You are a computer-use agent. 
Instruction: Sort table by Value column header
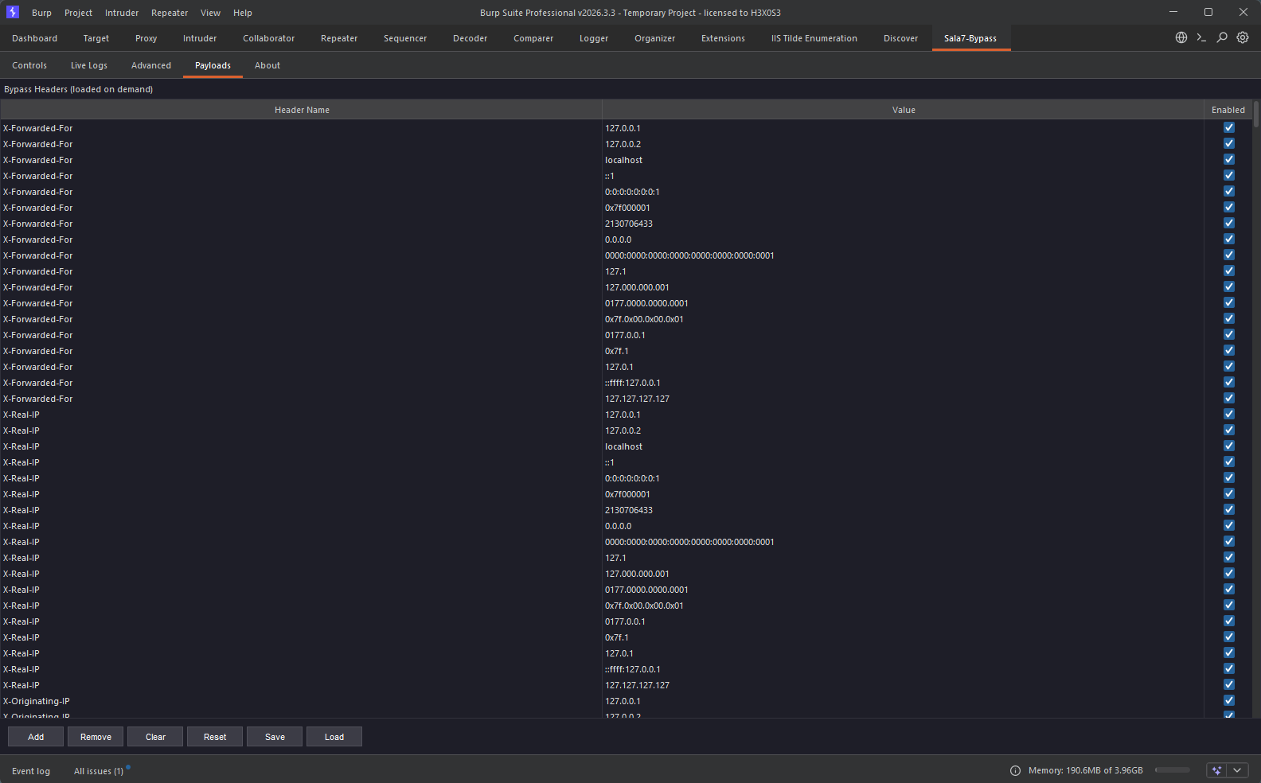coord(904,110)
